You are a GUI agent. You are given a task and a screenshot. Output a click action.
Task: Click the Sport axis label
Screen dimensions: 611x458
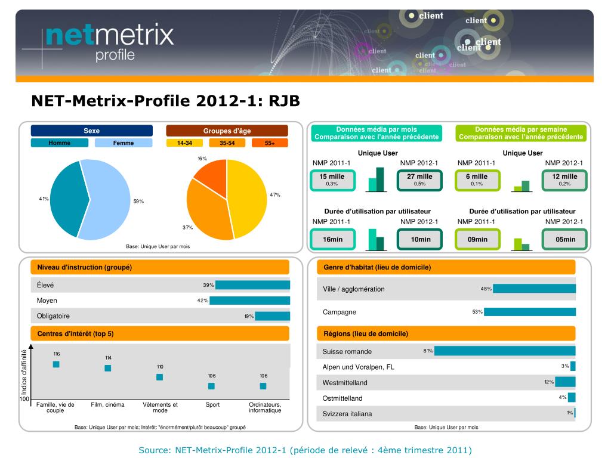(212, 405)
